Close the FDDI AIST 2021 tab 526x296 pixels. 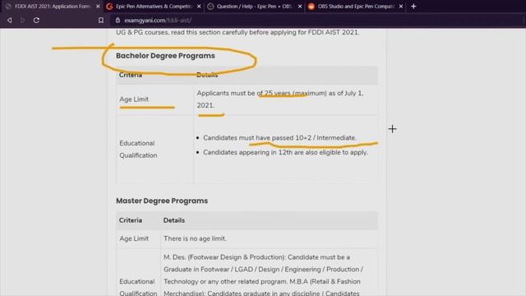click(x=98, y=7)
